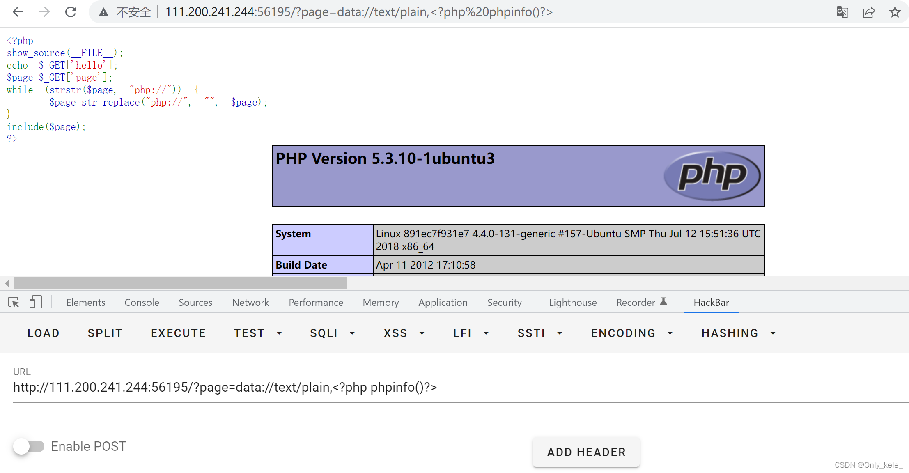
Task: Toggle the device toolbar icon
Action: pos(36,303)
